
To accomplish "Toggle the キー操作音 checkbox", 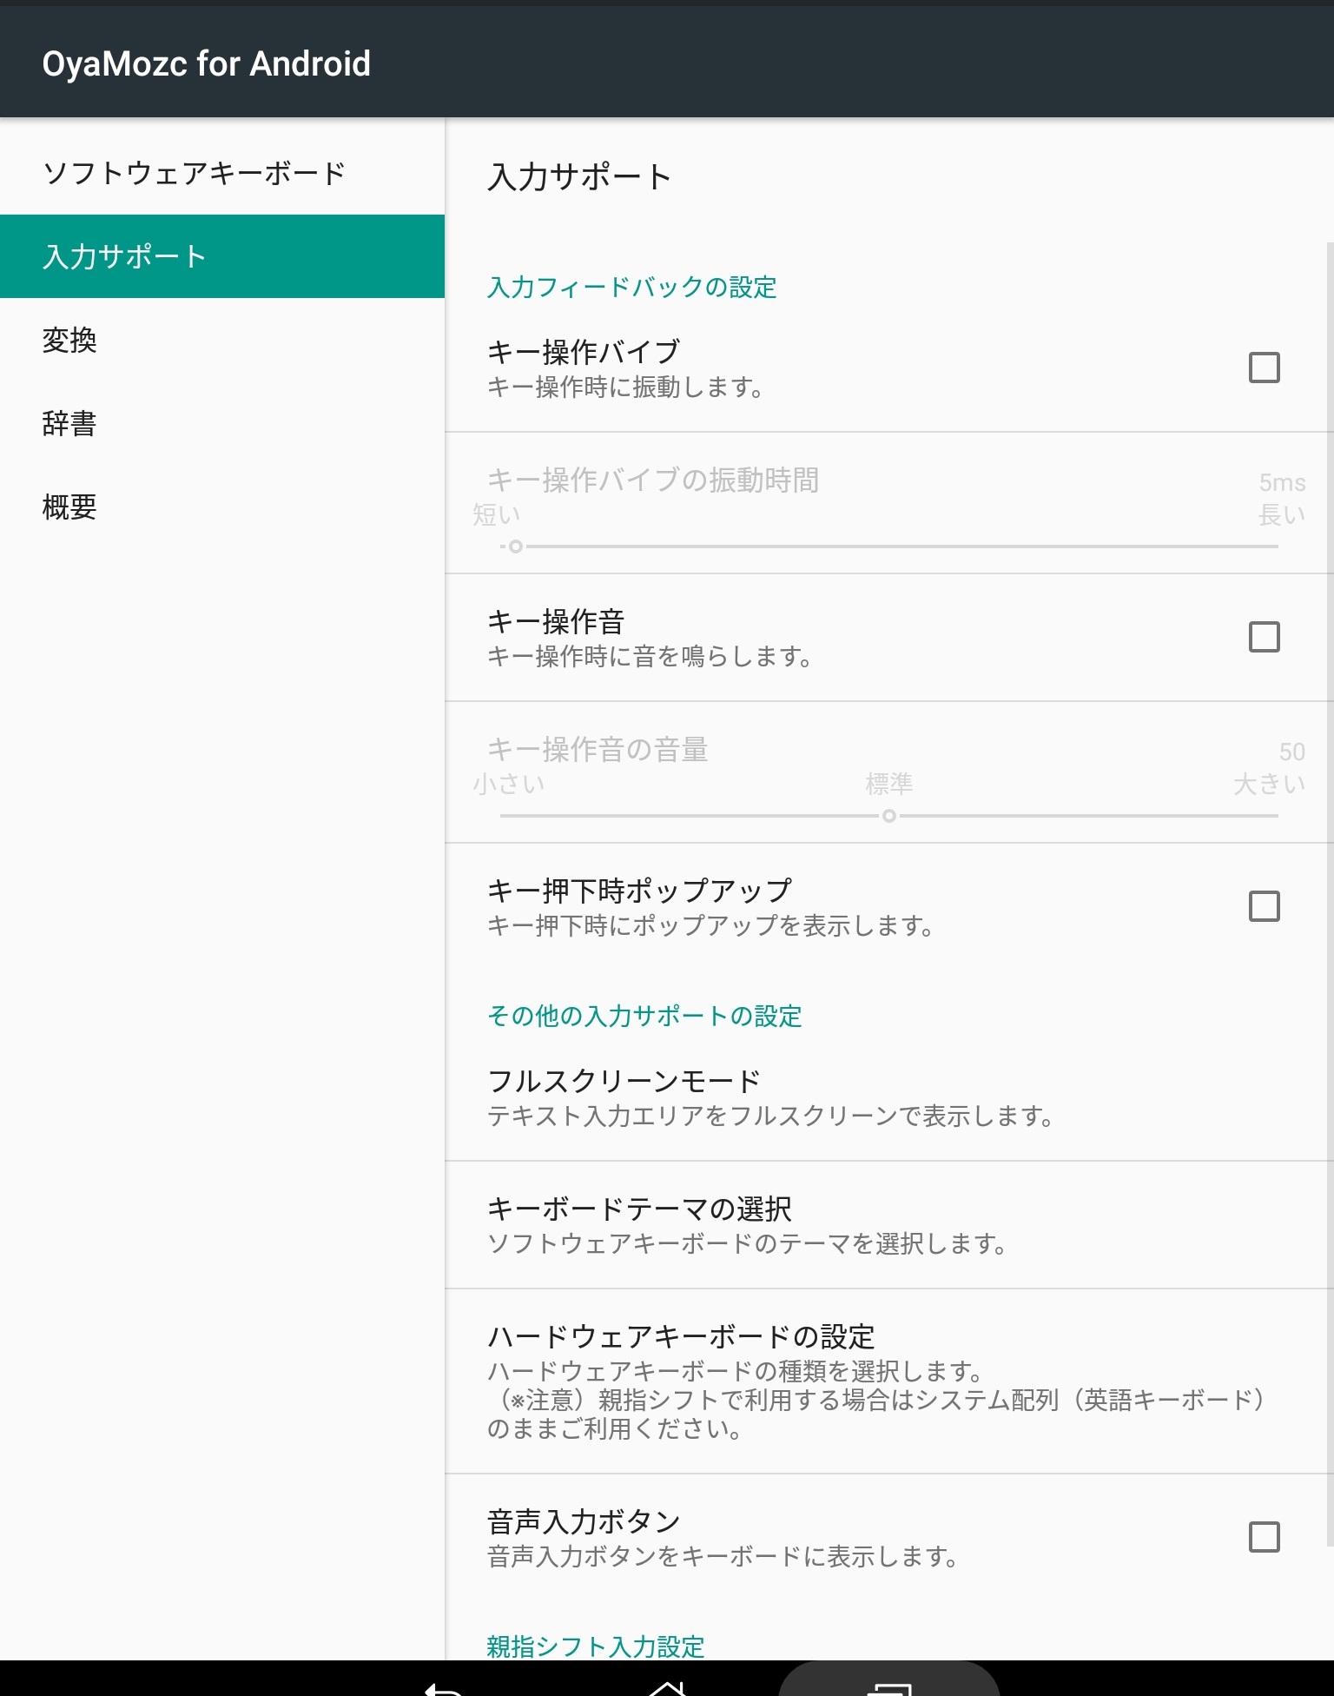I will 1264,637.
